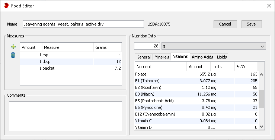Select the Vitamin D row
The width and height of the screenshot is (275, 140).
pos(196,127)
